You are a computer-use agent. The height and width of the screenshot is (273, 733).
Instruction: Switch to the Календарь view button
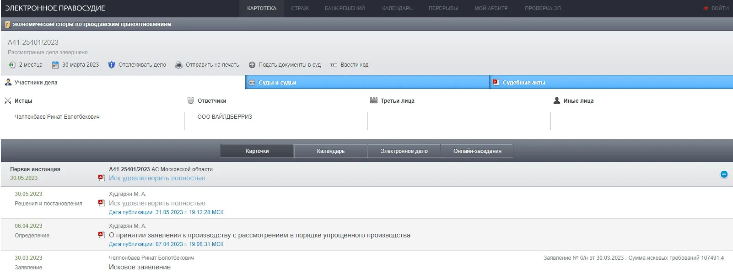[331, 151]
